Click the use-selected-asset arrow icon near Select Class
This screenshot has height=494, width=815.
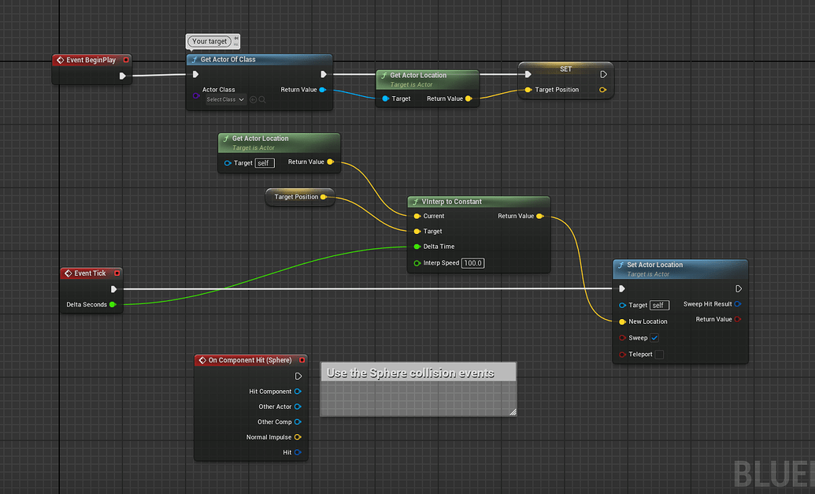click(254, 99)
